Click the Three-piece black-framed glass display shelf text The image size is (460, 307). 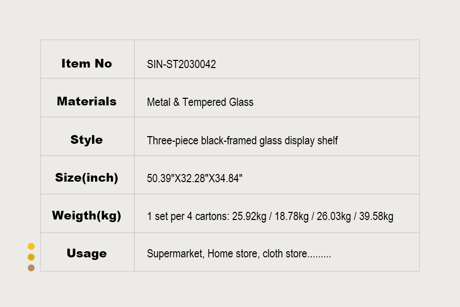click(242, 140)
